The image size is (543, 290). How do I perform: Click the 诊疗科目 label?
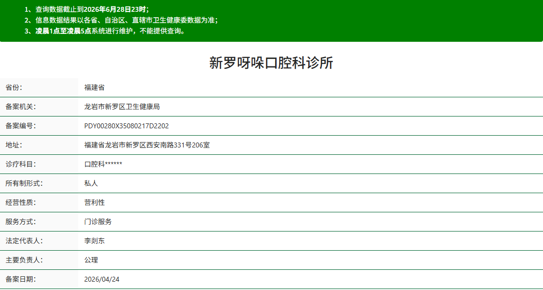[21, 164]
